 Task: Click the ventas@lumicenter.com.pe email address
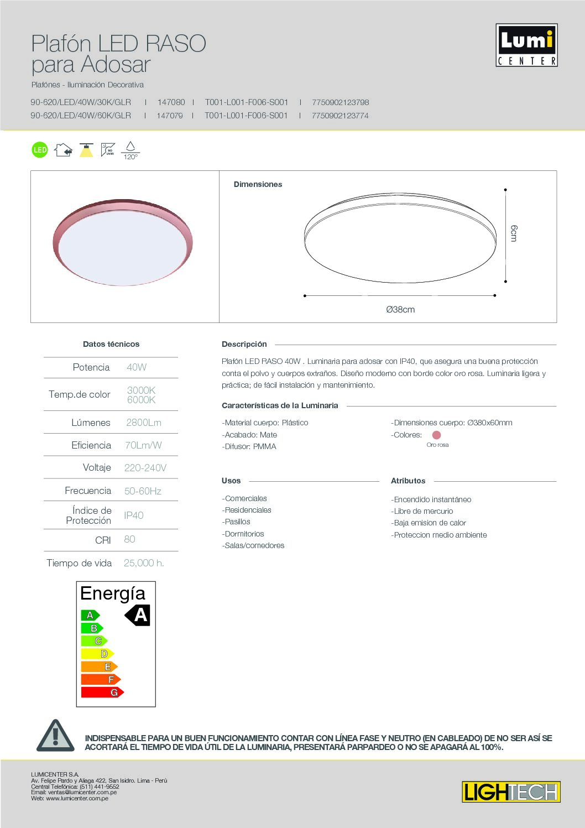82,793
